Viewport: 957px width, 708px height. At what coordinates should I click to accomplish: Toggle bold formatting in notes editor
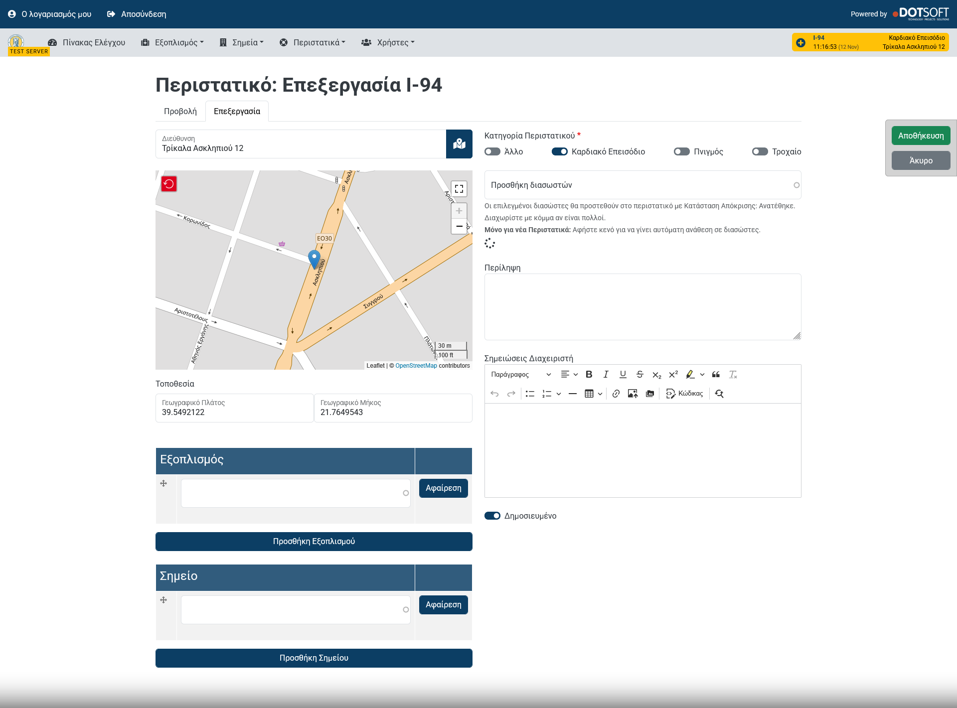pos(589,375)
